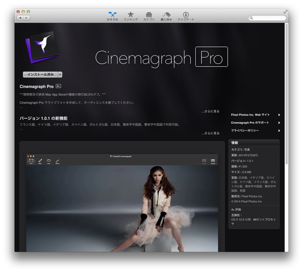The width and height of the screenshot is (303, 272).
Task: Click the forward navigation arrow
Action: [x=27, y=18]
